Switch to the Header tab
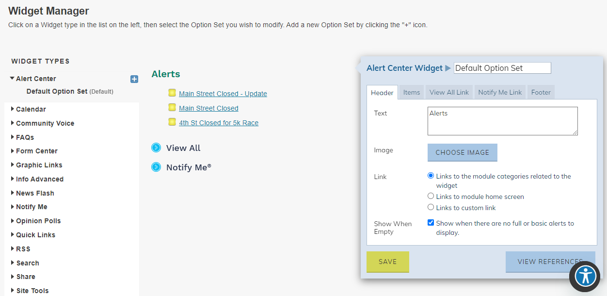This screenshot has width=607, height=296. [382, 92]
